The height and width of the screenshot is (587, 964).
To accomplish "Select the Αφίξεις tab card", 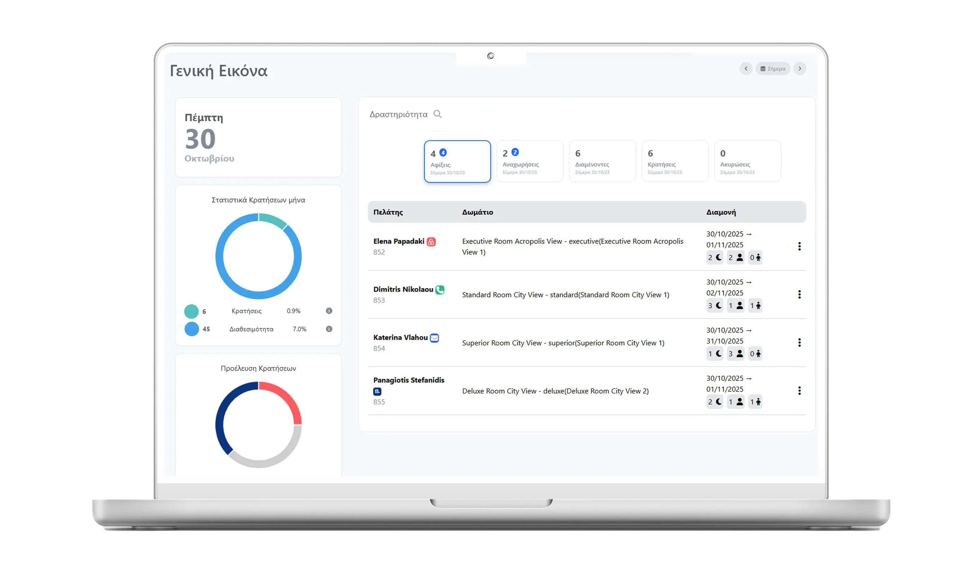I will coord(457,161).
